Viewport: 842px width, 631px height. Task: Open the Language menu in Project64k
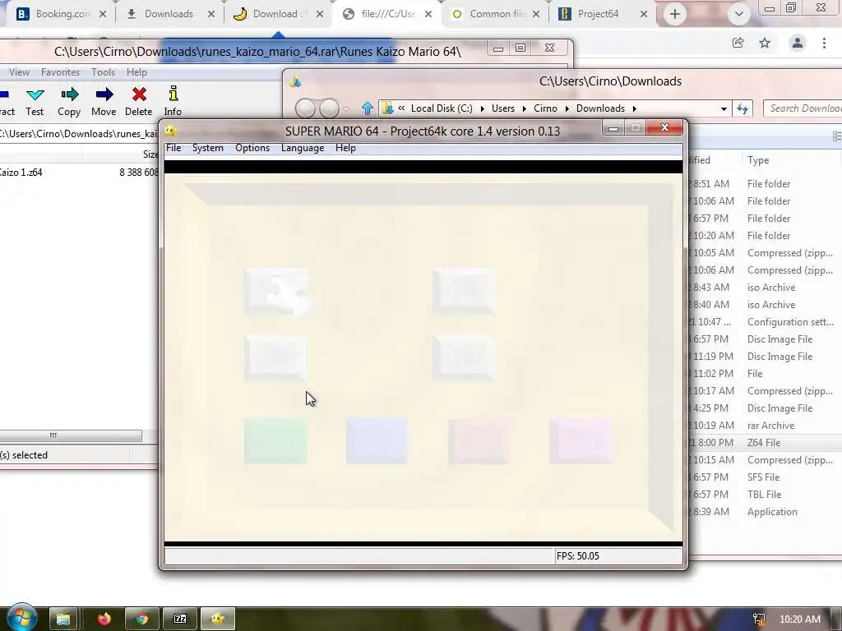[x=303, y=148]
